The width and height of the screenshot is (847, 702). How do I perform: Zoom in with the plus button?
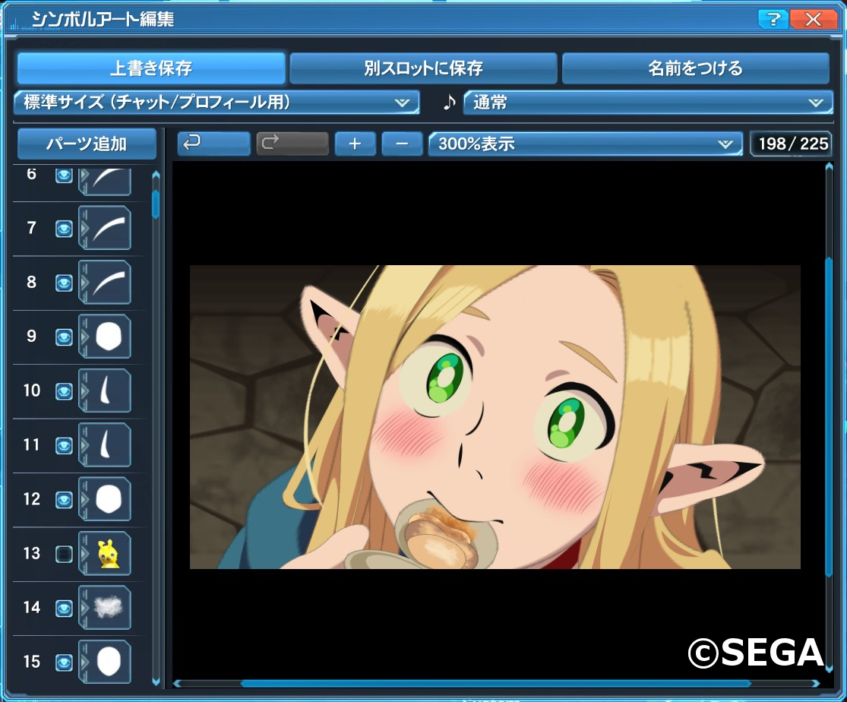click(355, 144)
